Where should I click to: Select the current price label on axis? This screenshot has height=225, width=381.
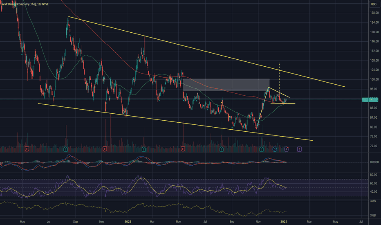370,99
